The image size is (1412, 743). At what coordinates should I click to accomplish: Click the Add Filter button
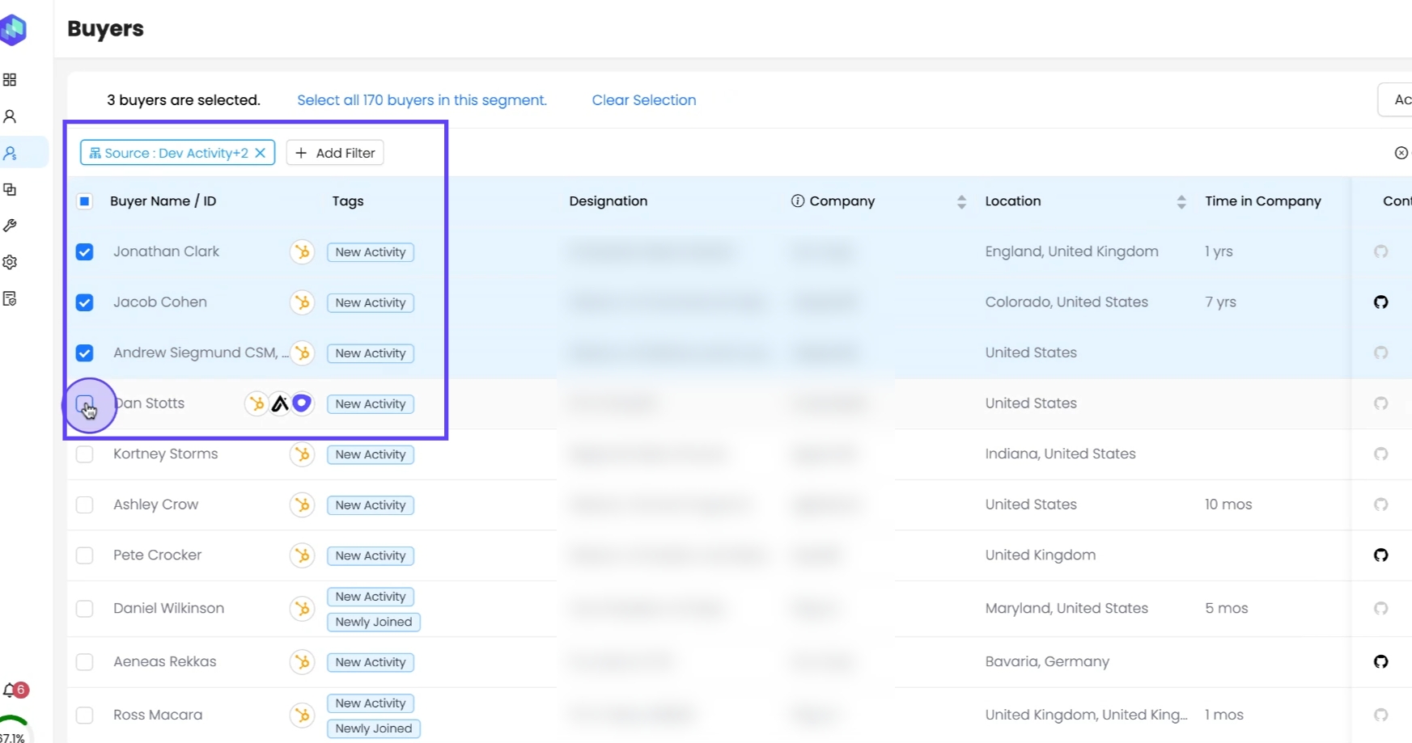click(x=335, y=153)
